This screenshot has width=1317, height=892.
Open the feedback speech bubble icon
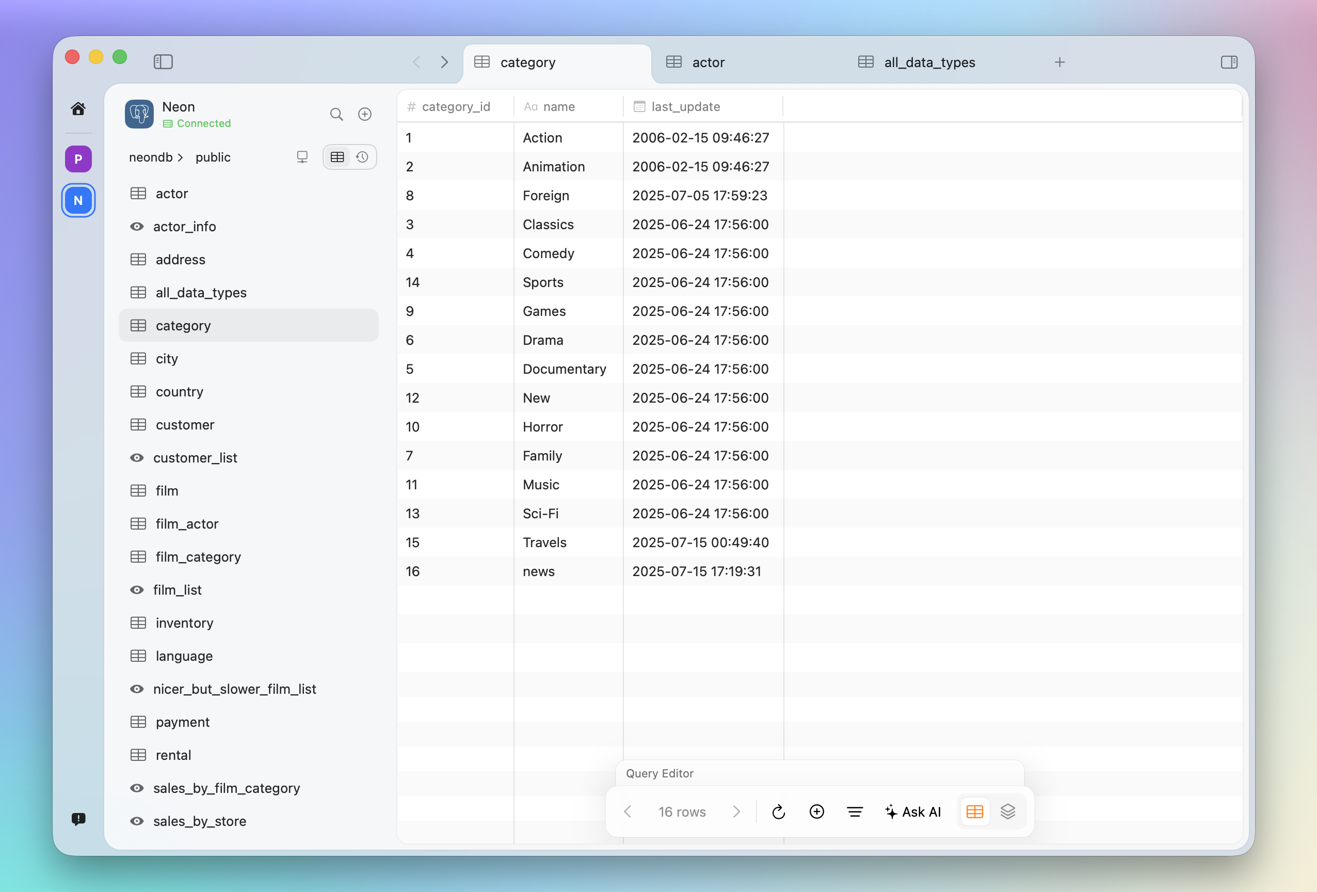click(78, 819)
